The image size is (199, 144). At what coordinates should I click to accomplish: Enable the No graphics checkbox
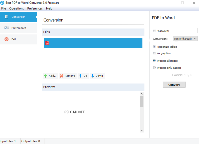154,53
